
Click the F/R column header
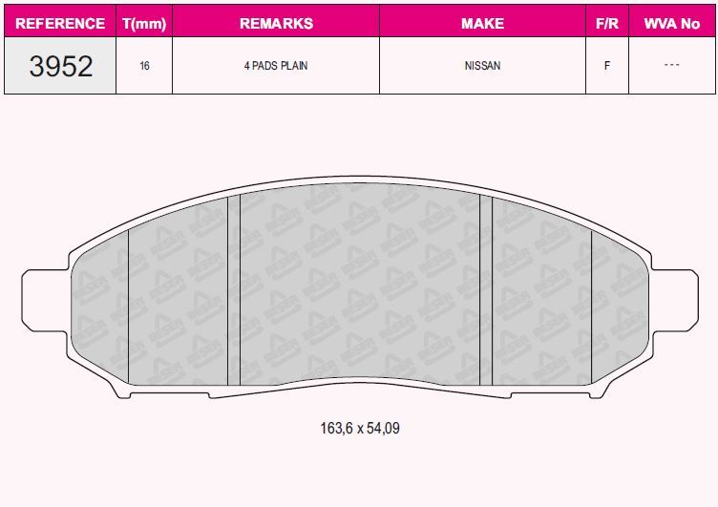(607, 23)
